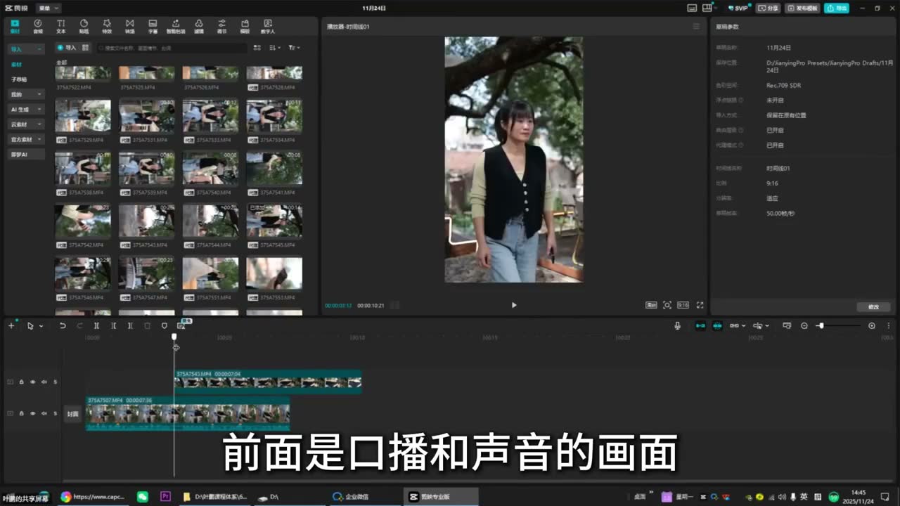
Task: Open the 文本 (Text) panel tab
Action: pyautogui.click(x=60, y=27)
